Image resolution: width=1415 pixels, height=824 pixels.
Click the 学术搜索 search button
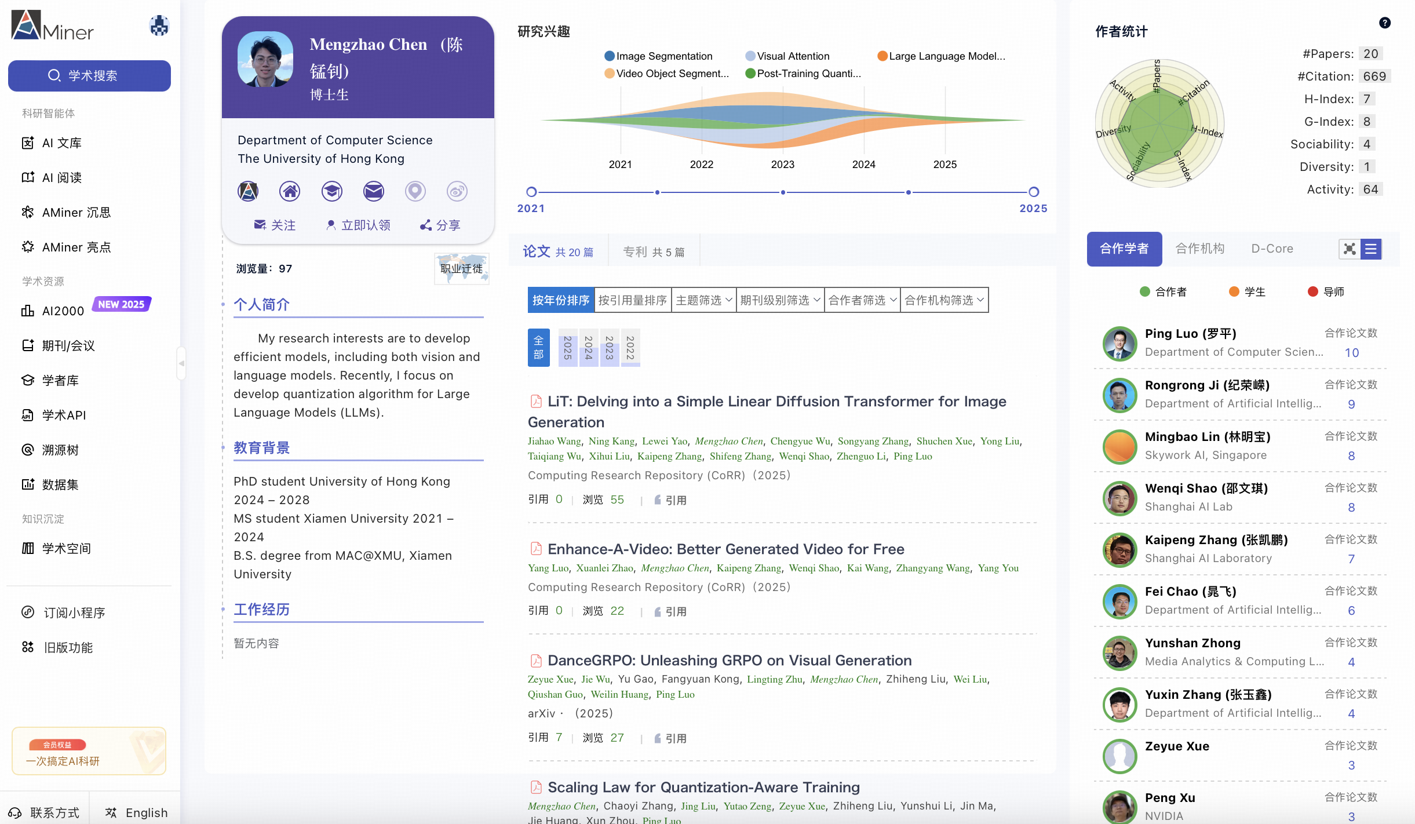coord(89,76)
